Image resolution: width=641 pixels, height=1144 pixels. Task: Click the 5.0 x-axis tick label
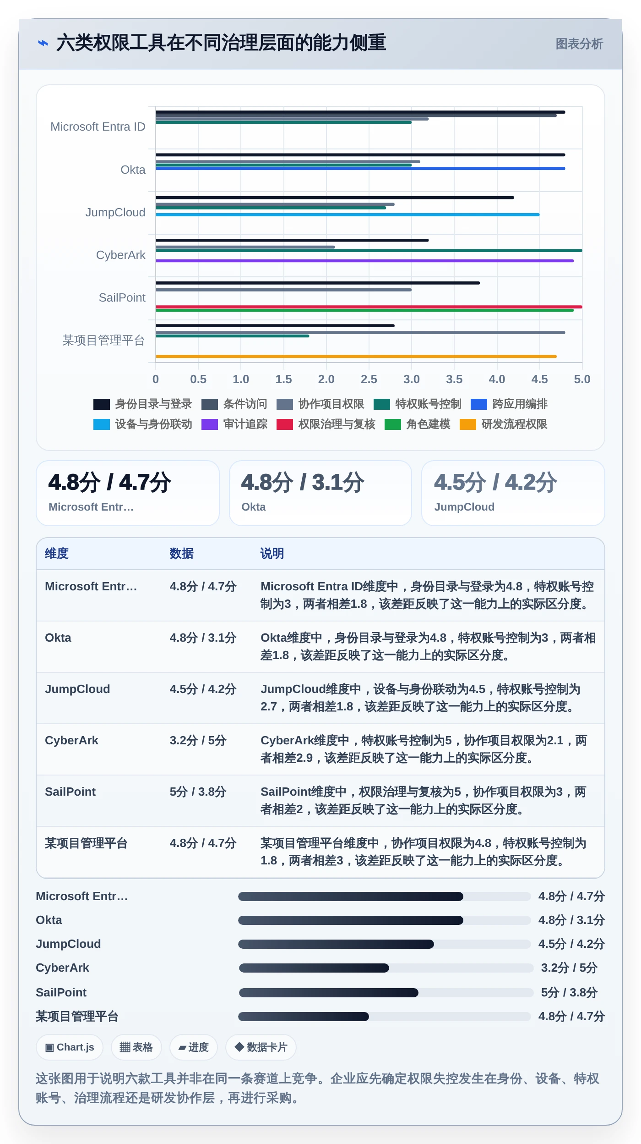(582, 379)
